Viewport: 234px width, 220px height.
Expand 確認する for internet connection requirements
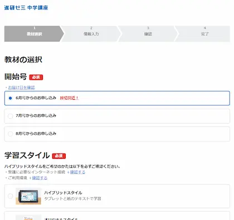pyautogui.click(x=77, y=172)
